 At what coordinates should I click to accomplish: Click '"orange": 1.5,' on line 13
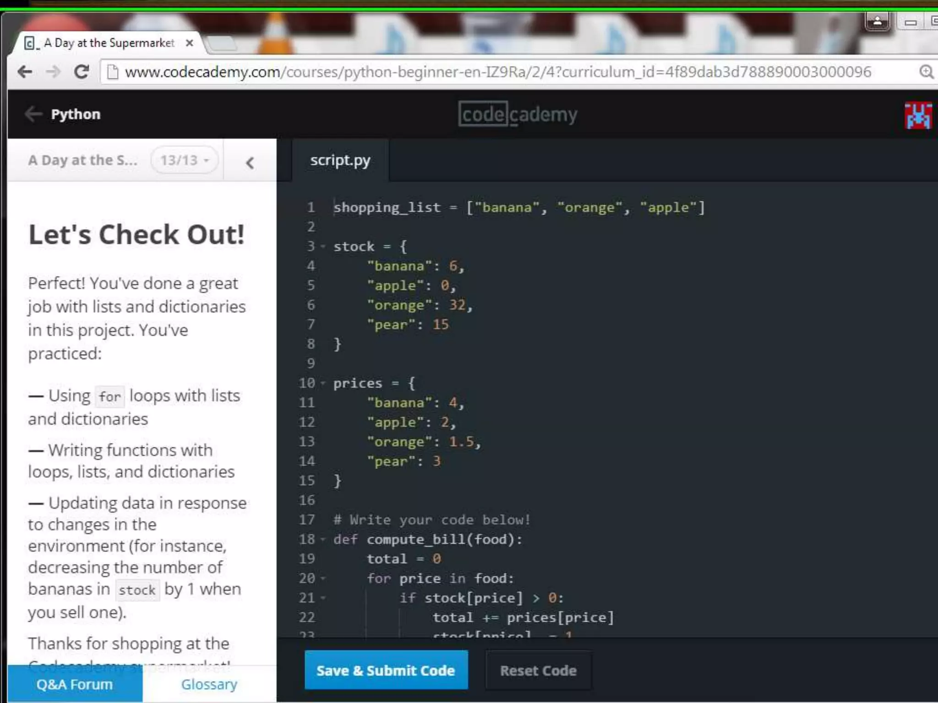[424, 442]
